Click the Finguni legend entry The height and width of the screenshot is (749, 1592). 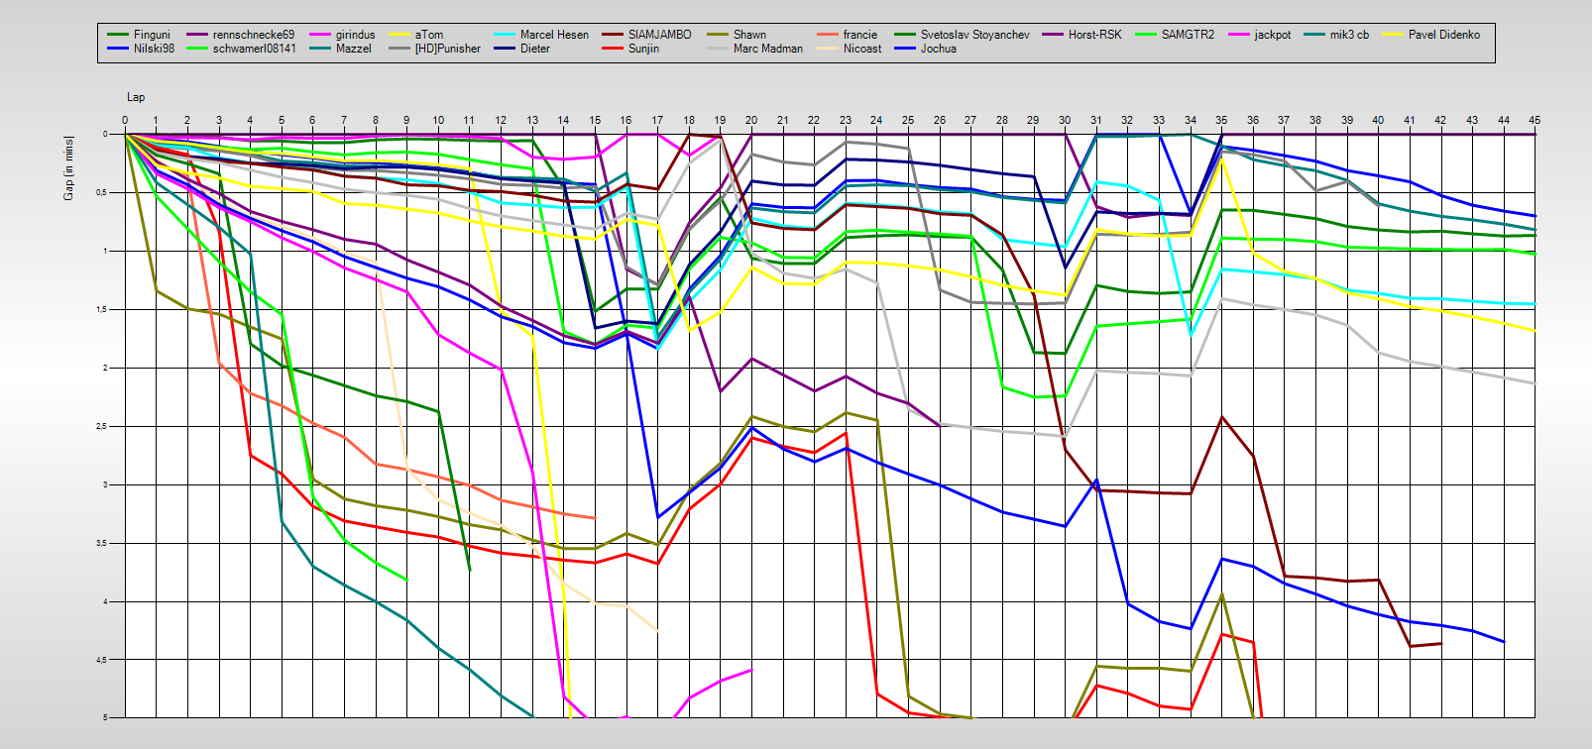coord(152,35)
